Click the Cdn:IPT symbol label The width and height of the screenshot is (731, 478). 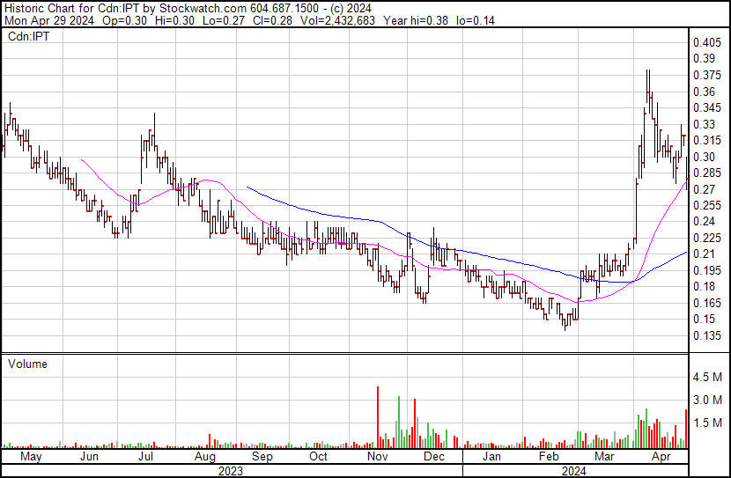(28, 36)
